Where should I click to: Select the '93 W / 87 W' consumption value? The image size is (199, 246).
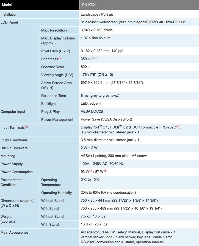click(x=94, y=171)
